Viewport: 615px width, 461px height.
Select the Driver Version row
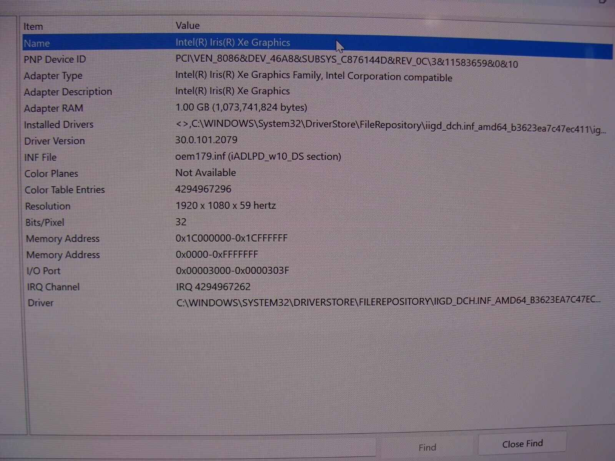tap(317, 141)
